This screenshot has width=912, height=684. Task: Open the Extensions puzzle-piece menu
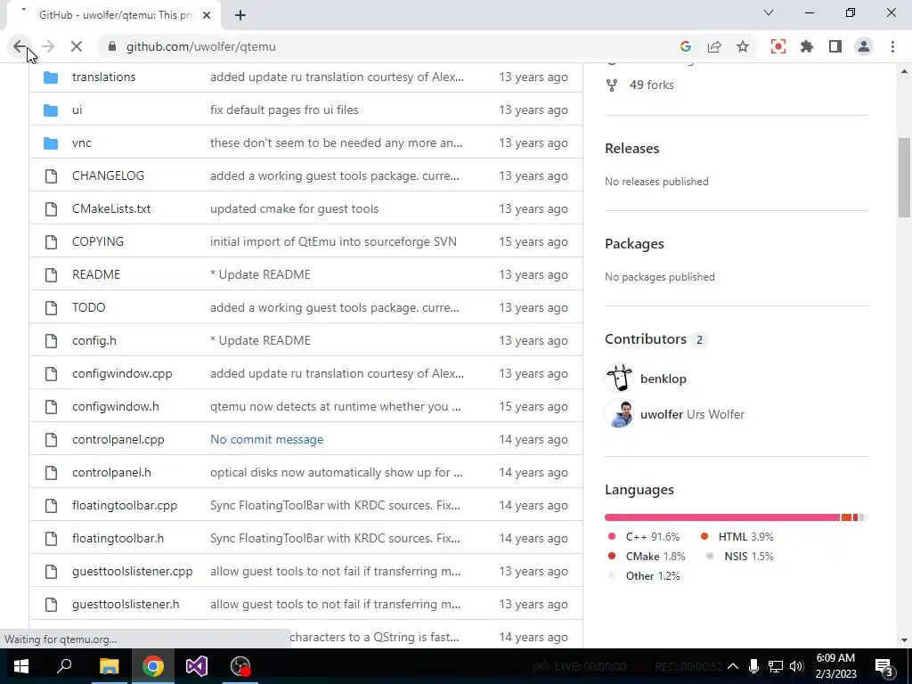(807, 46)
